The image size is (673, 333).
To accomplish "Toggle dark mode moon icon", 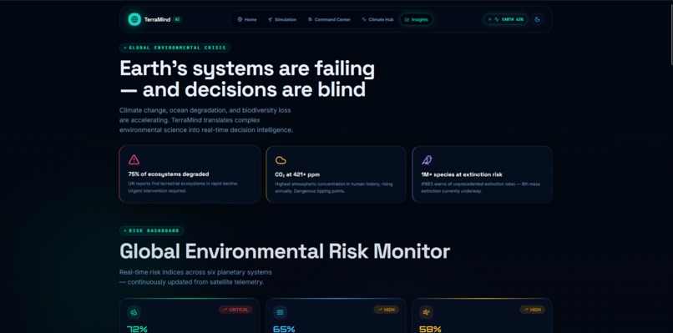I will (538, 19).
